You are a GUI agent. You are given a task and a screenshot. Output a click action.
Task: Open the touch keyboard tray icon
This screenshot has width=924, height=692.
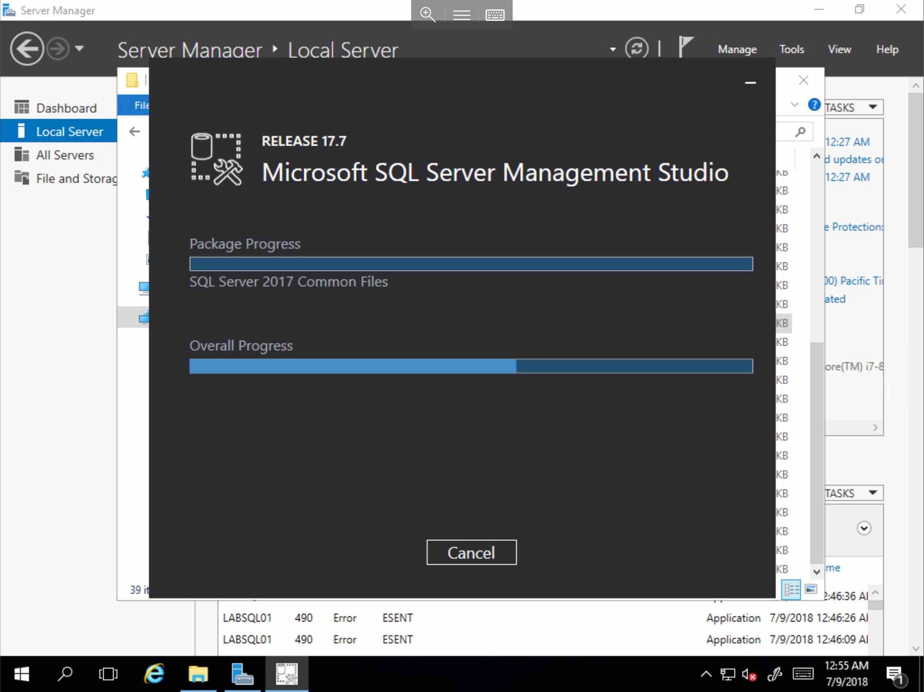coord(803,674)
